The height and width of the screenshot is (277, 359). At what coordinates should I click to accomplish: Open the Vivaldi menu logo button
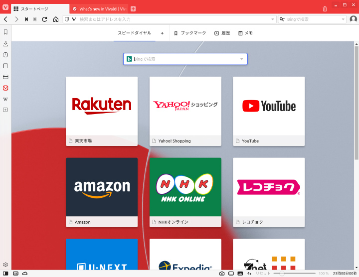5,7
